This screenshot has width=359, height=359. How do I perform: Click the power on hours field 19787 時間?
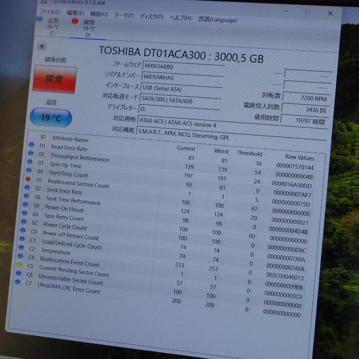point(304,121)
